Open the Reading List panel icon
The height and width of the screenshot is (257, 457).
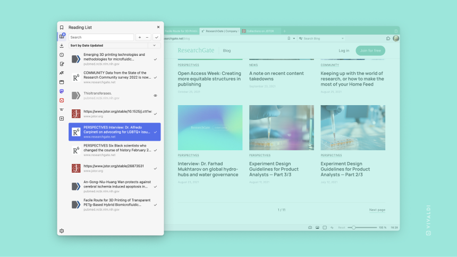(62, 37)
